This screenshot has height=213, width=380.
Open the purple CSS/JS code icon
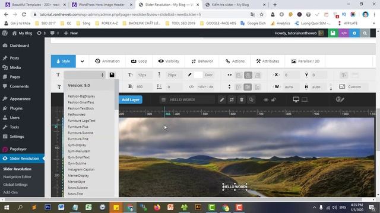point(344,33)
